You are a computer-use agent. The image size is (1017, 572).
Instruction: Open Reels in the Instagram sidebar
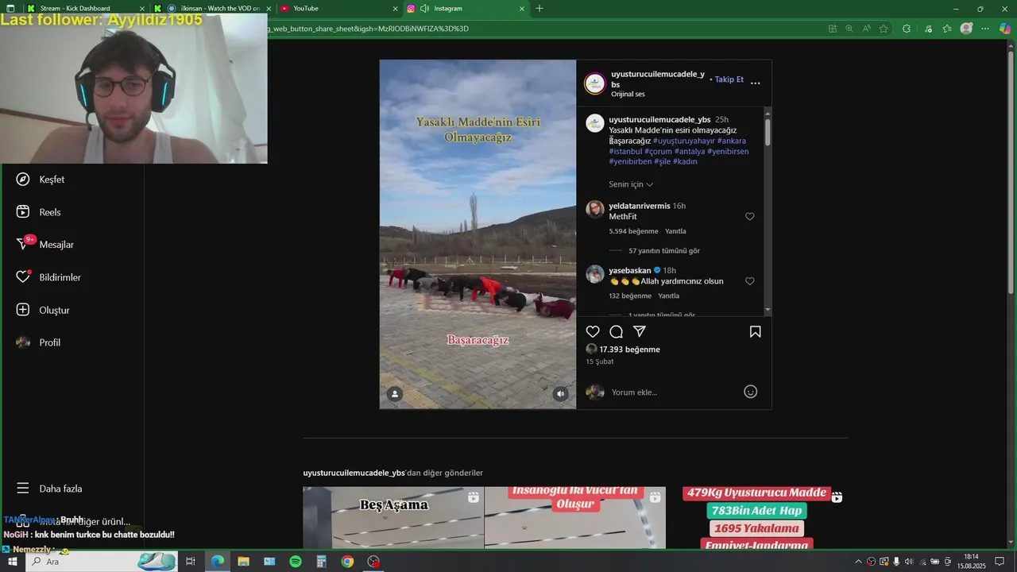pos(39,212)
